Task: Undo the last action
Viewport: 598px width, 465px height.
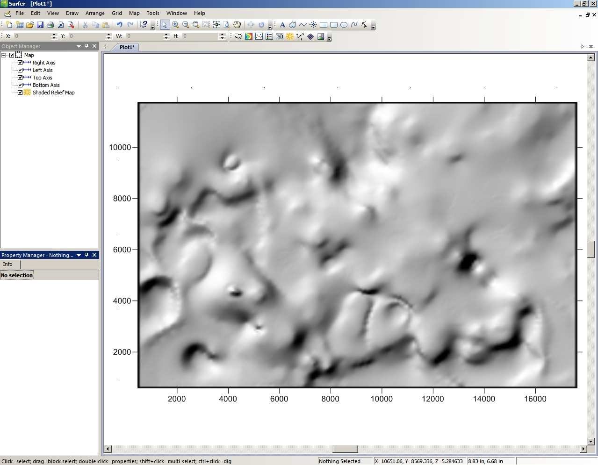Action: coord(120,25)
